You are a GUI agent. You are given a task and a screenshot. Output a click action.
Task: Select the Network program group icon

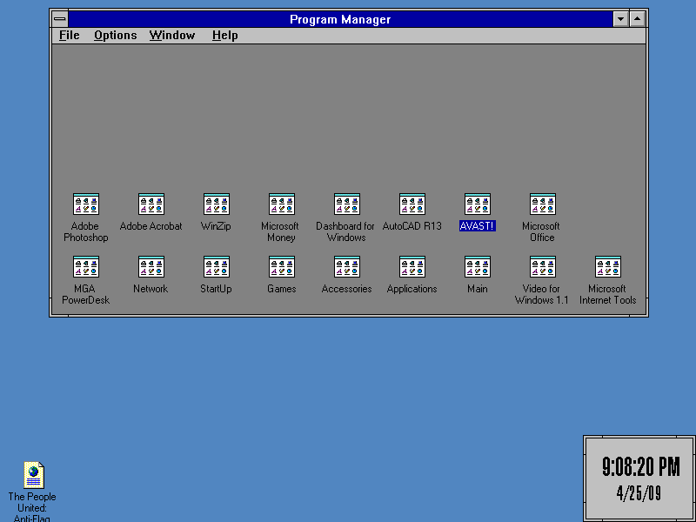click(x=151, y=267)
